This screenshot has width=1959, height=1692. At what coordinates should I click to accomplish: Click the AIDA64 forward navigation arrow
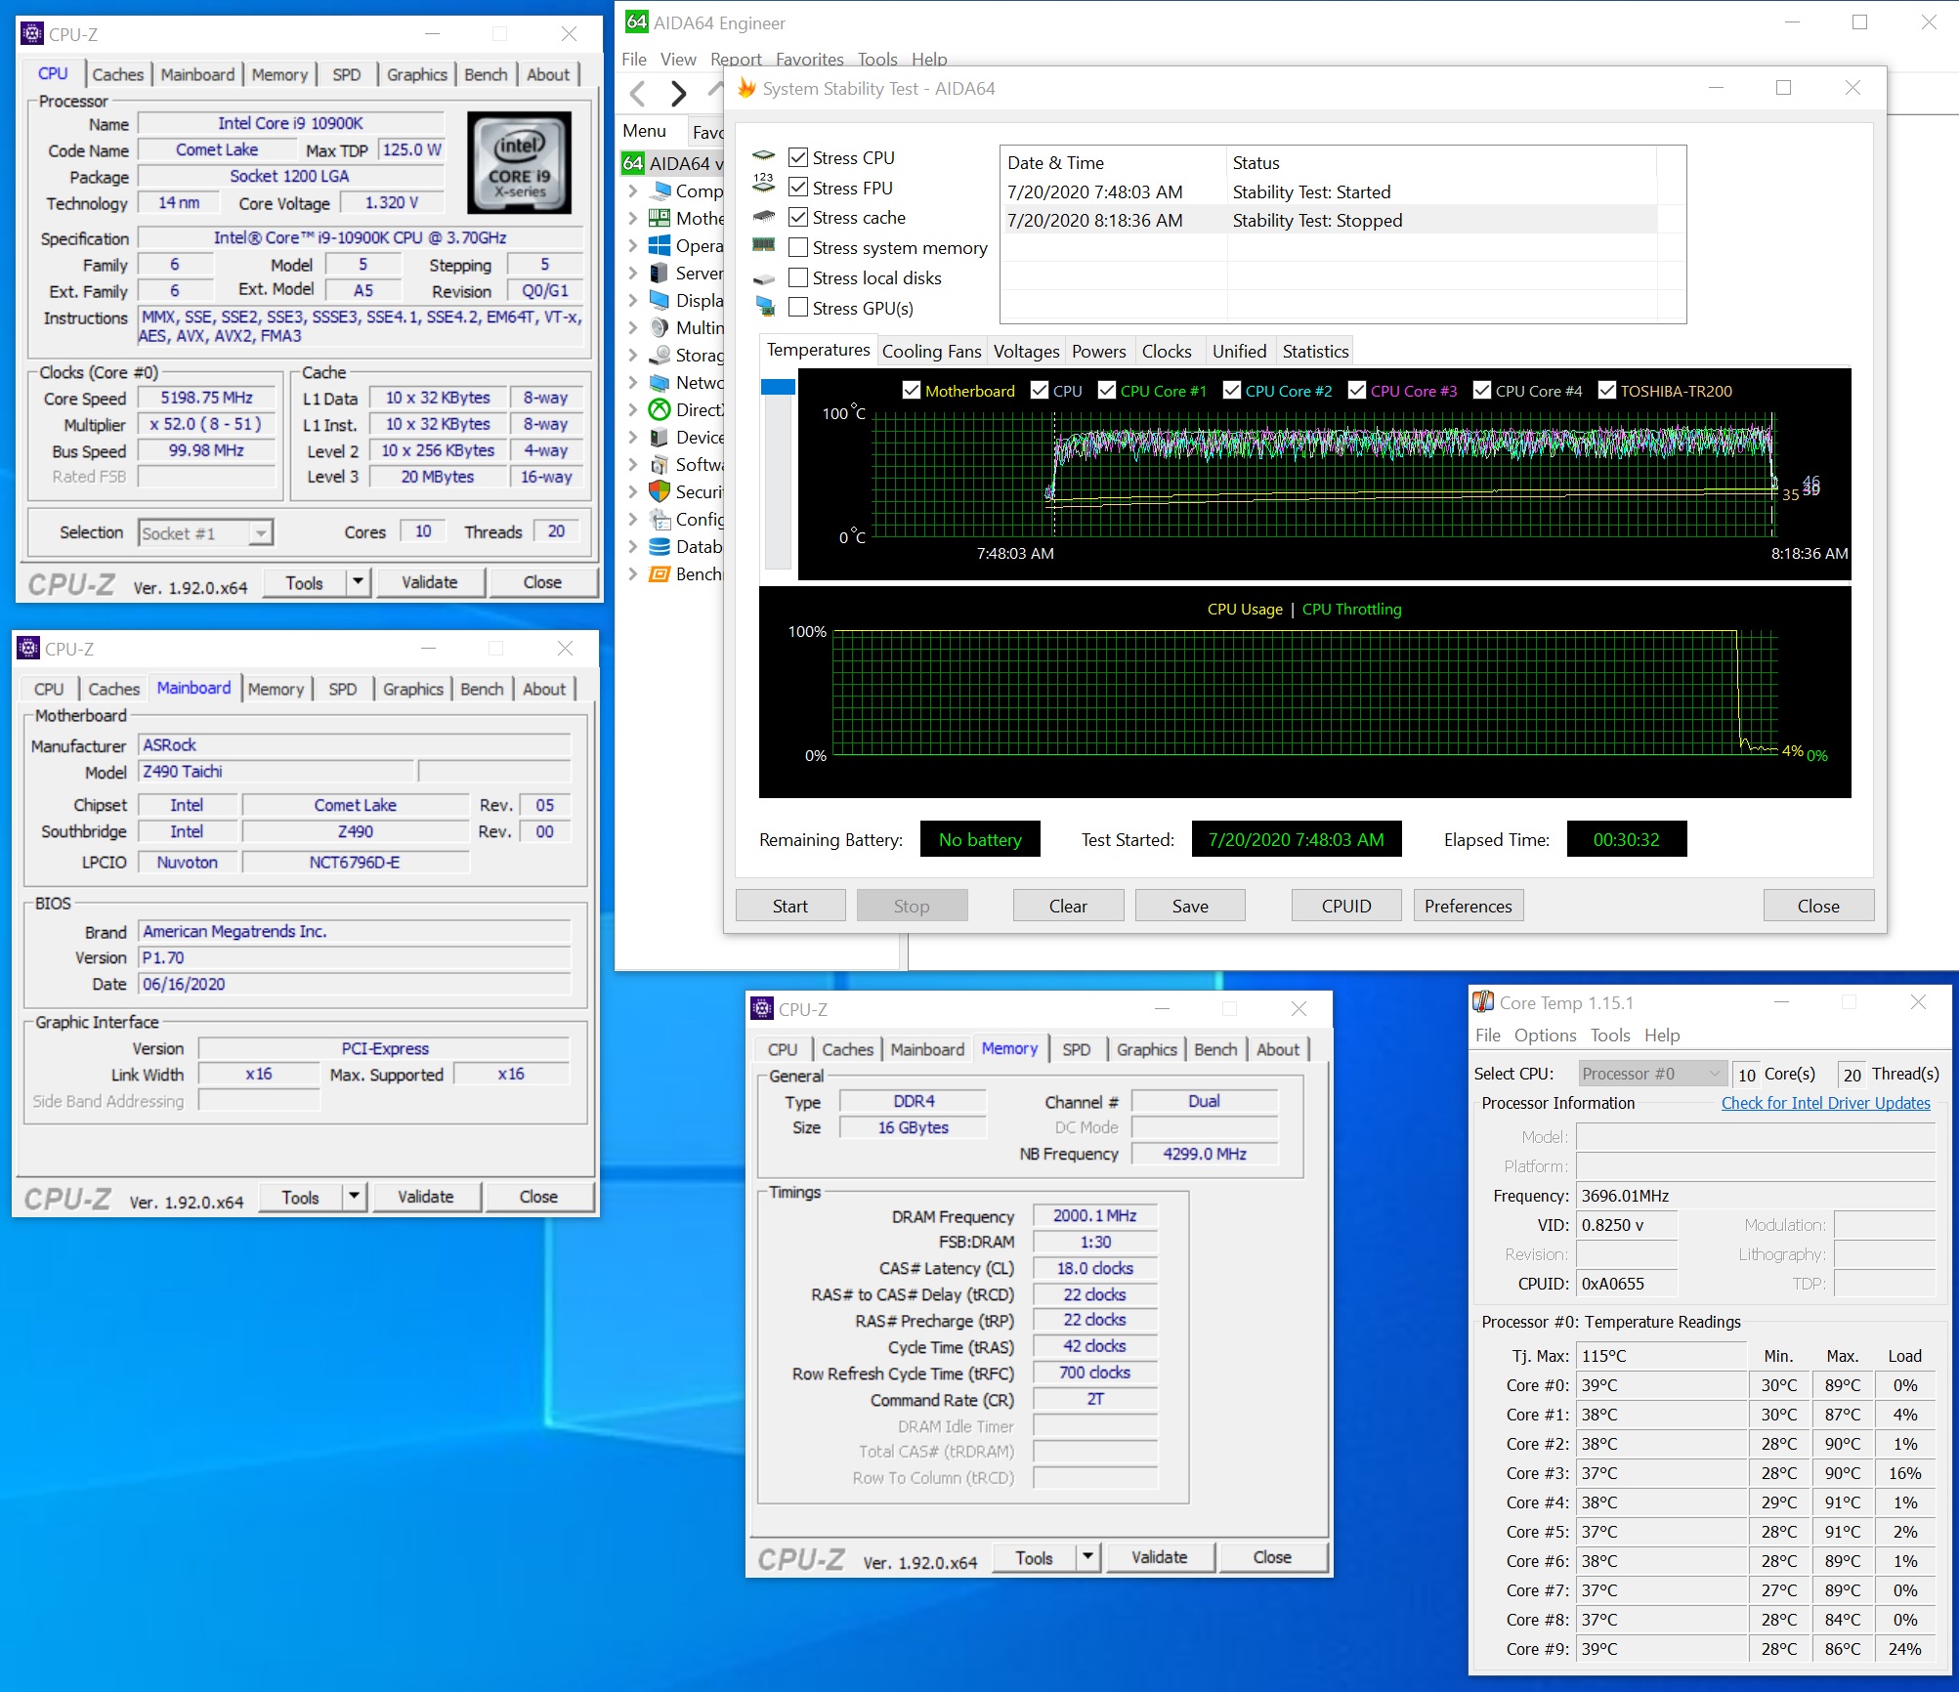tap(678, 94)
